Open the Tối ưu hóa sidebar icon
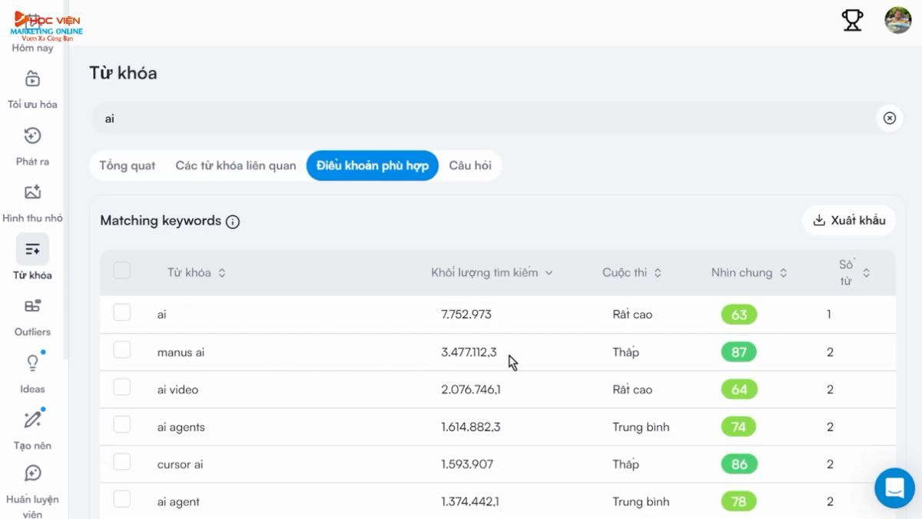Viewport: 922px width, 519px height. tap(32, 79)
